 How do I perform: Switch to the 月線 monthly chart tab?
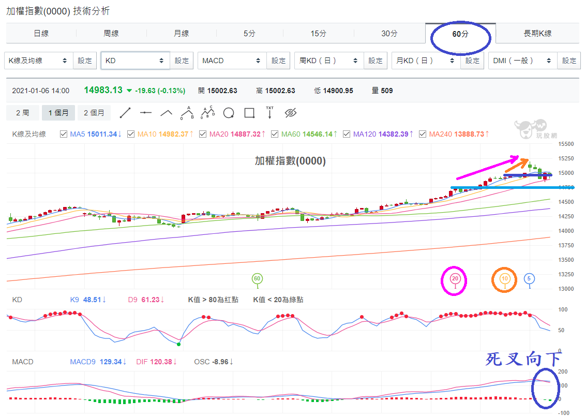182,34
